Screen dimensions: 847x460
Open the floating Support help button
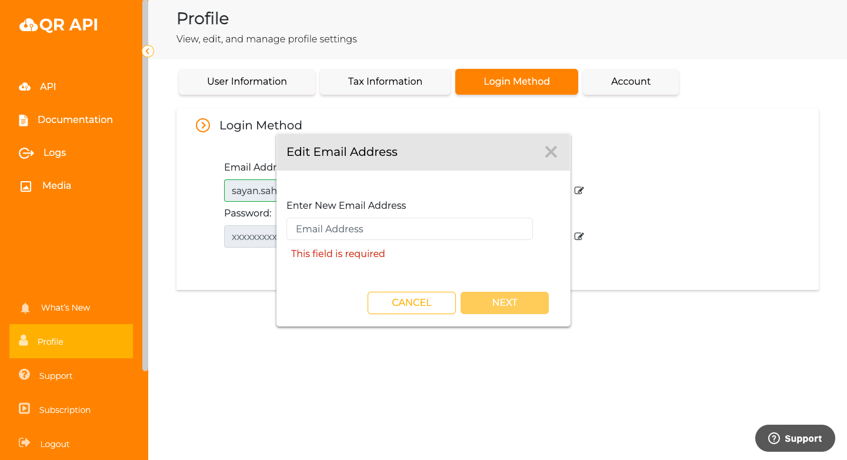[795, 438]
